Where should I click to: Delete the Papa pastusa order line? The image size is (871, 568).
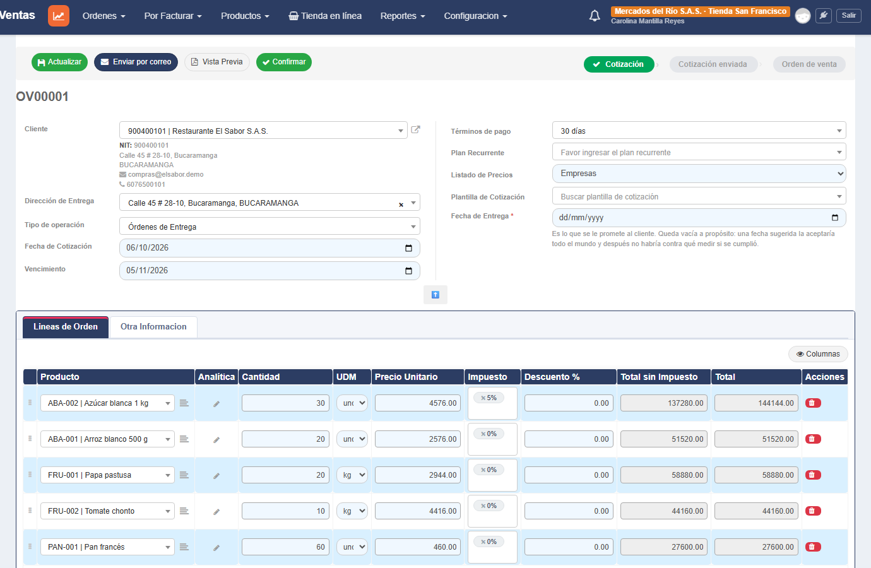click(x=813, y=475)
